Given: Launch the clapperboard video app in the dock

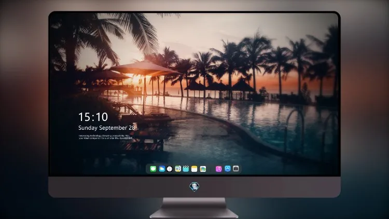Looking at the screenshot, I should click(x=186, y=169).
